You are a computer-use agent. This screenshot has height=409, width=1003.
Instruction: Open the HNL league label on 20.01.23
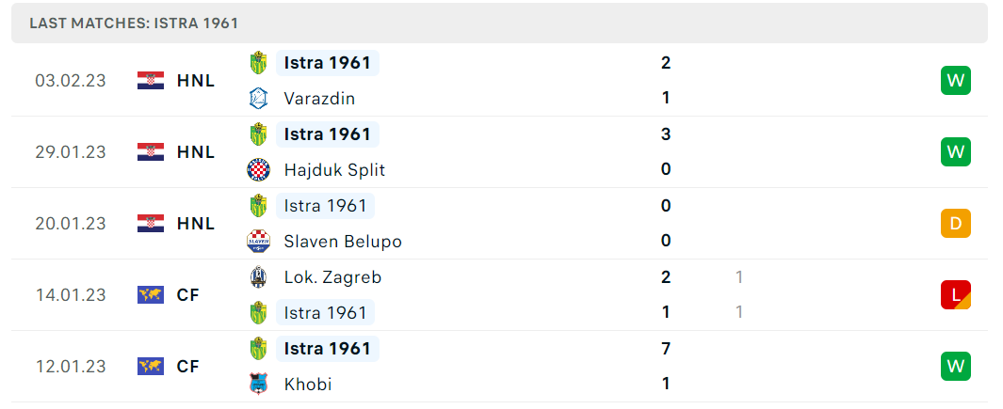pos(196,224)
